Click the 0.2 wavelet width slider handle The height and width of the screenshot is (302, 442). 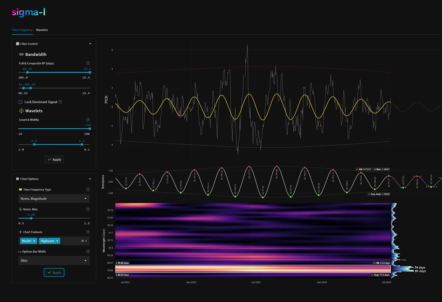[x=82, y=144]
